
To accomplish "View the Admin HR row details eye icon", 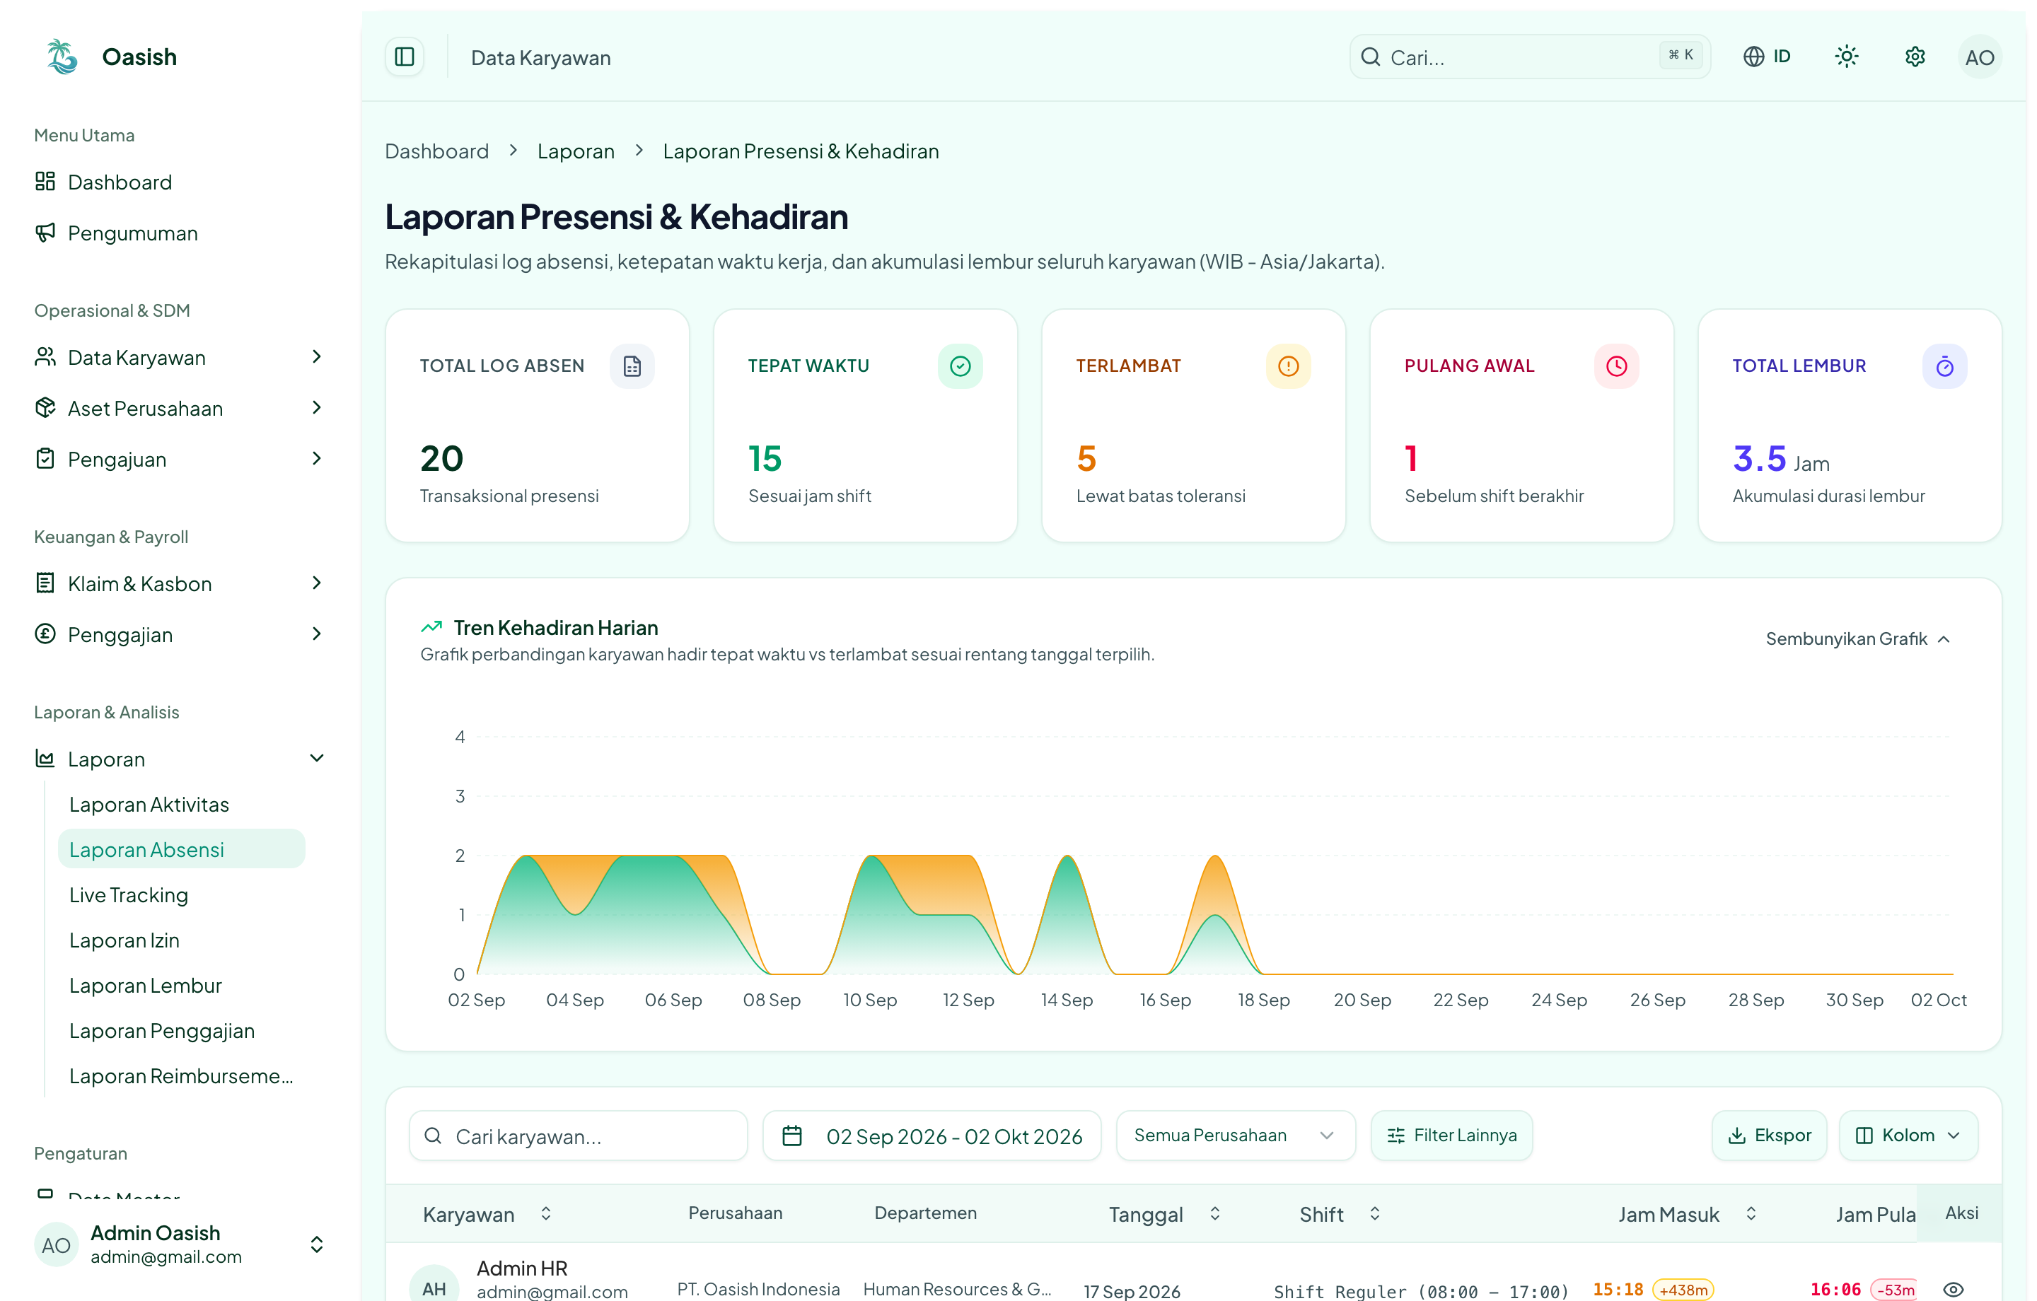I will [x=1954, y=1289].
